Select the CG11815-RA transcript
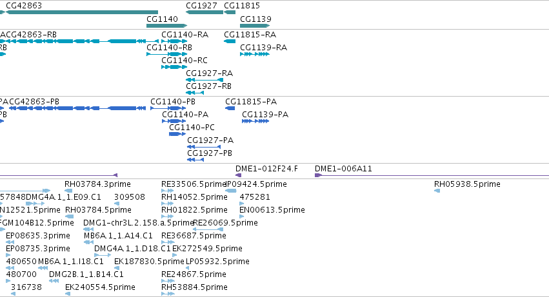This screenshot has height=297, width=549. click(230, 41)
